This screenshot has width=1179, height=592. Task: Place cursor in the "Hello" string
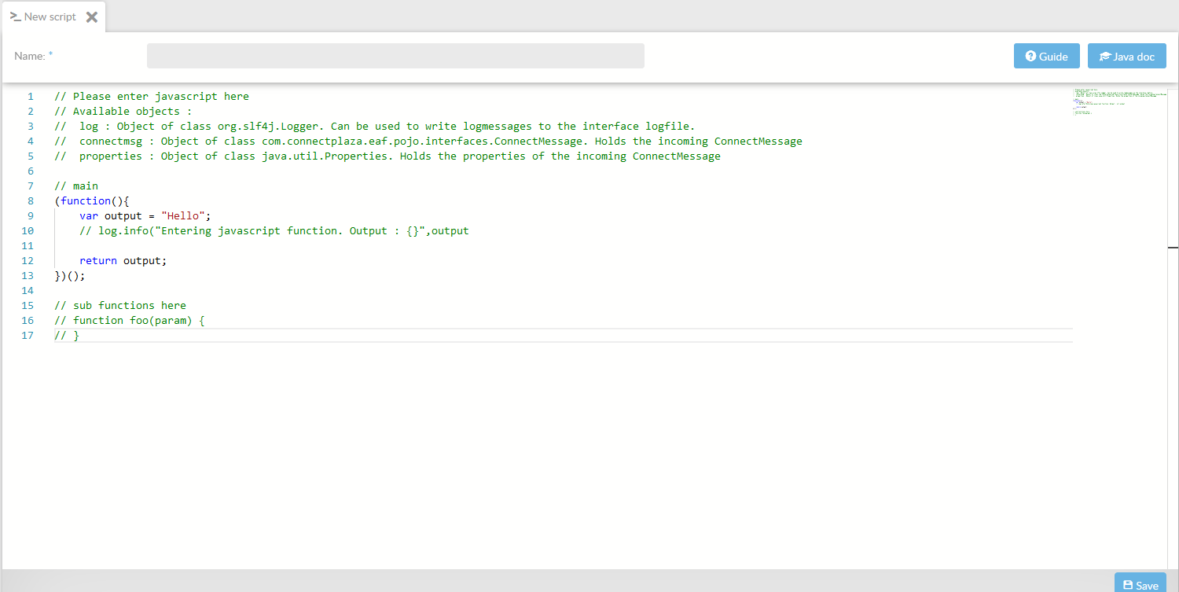point(183,215)
